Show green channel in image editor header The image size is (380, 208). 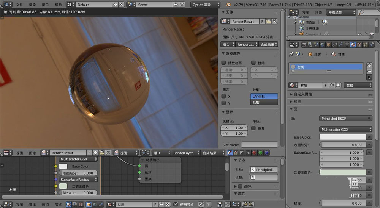pos(260,153)
